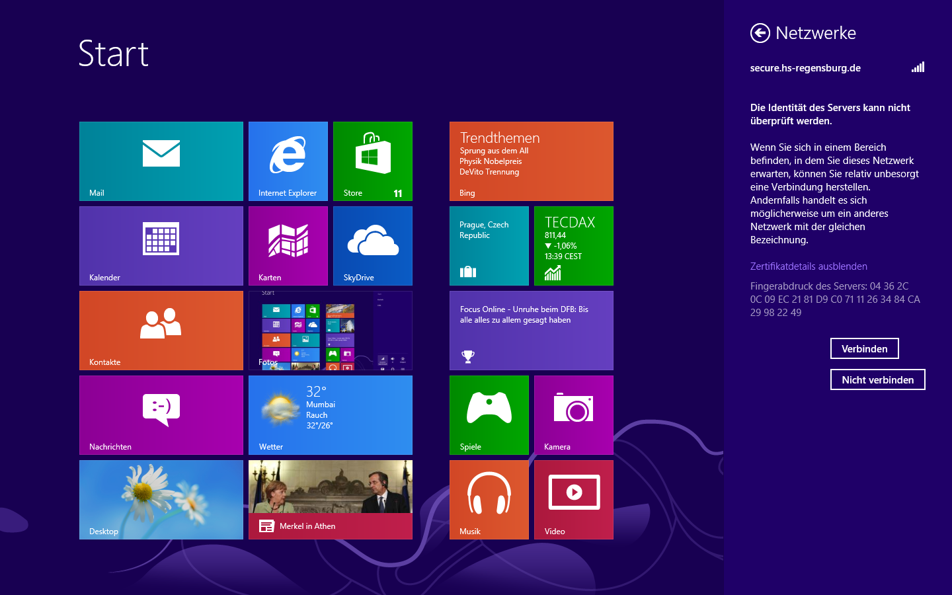Open the Kamera tile
The width and height of the screenshot is (952, 595).
(x=574, y=415)
